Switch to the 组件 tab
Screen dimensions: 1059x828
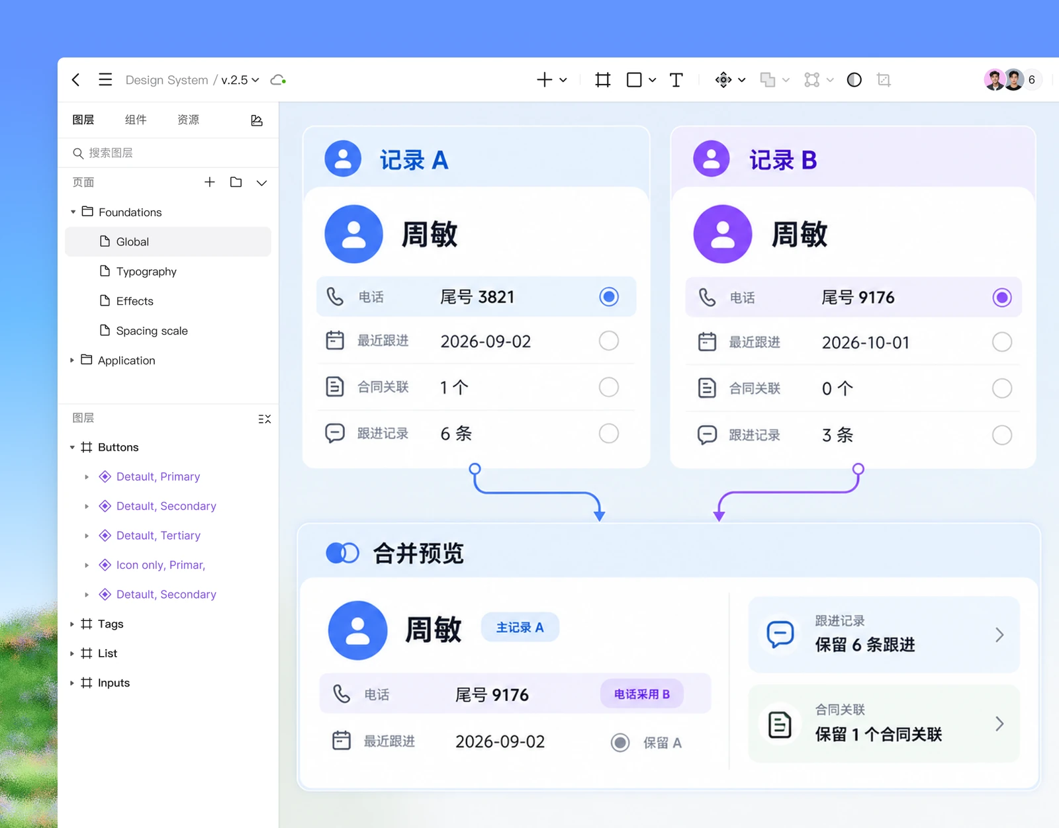point(136,120)
